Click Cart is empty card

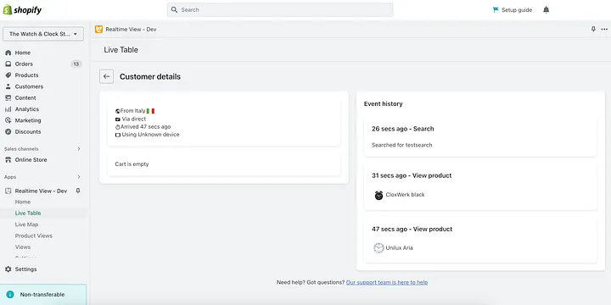pos(224,164)
